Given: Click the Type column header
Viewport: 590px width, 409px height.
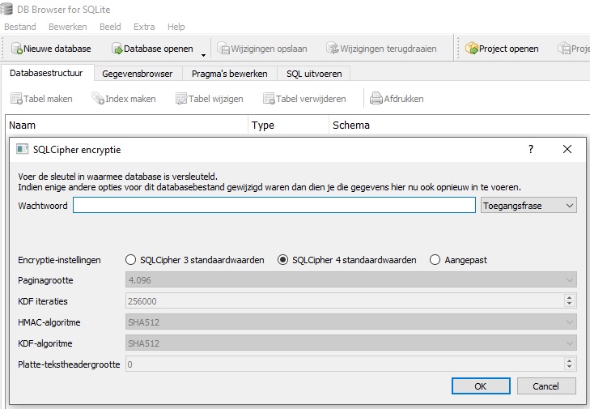Looking at the screenshot, I should point(289,125).
